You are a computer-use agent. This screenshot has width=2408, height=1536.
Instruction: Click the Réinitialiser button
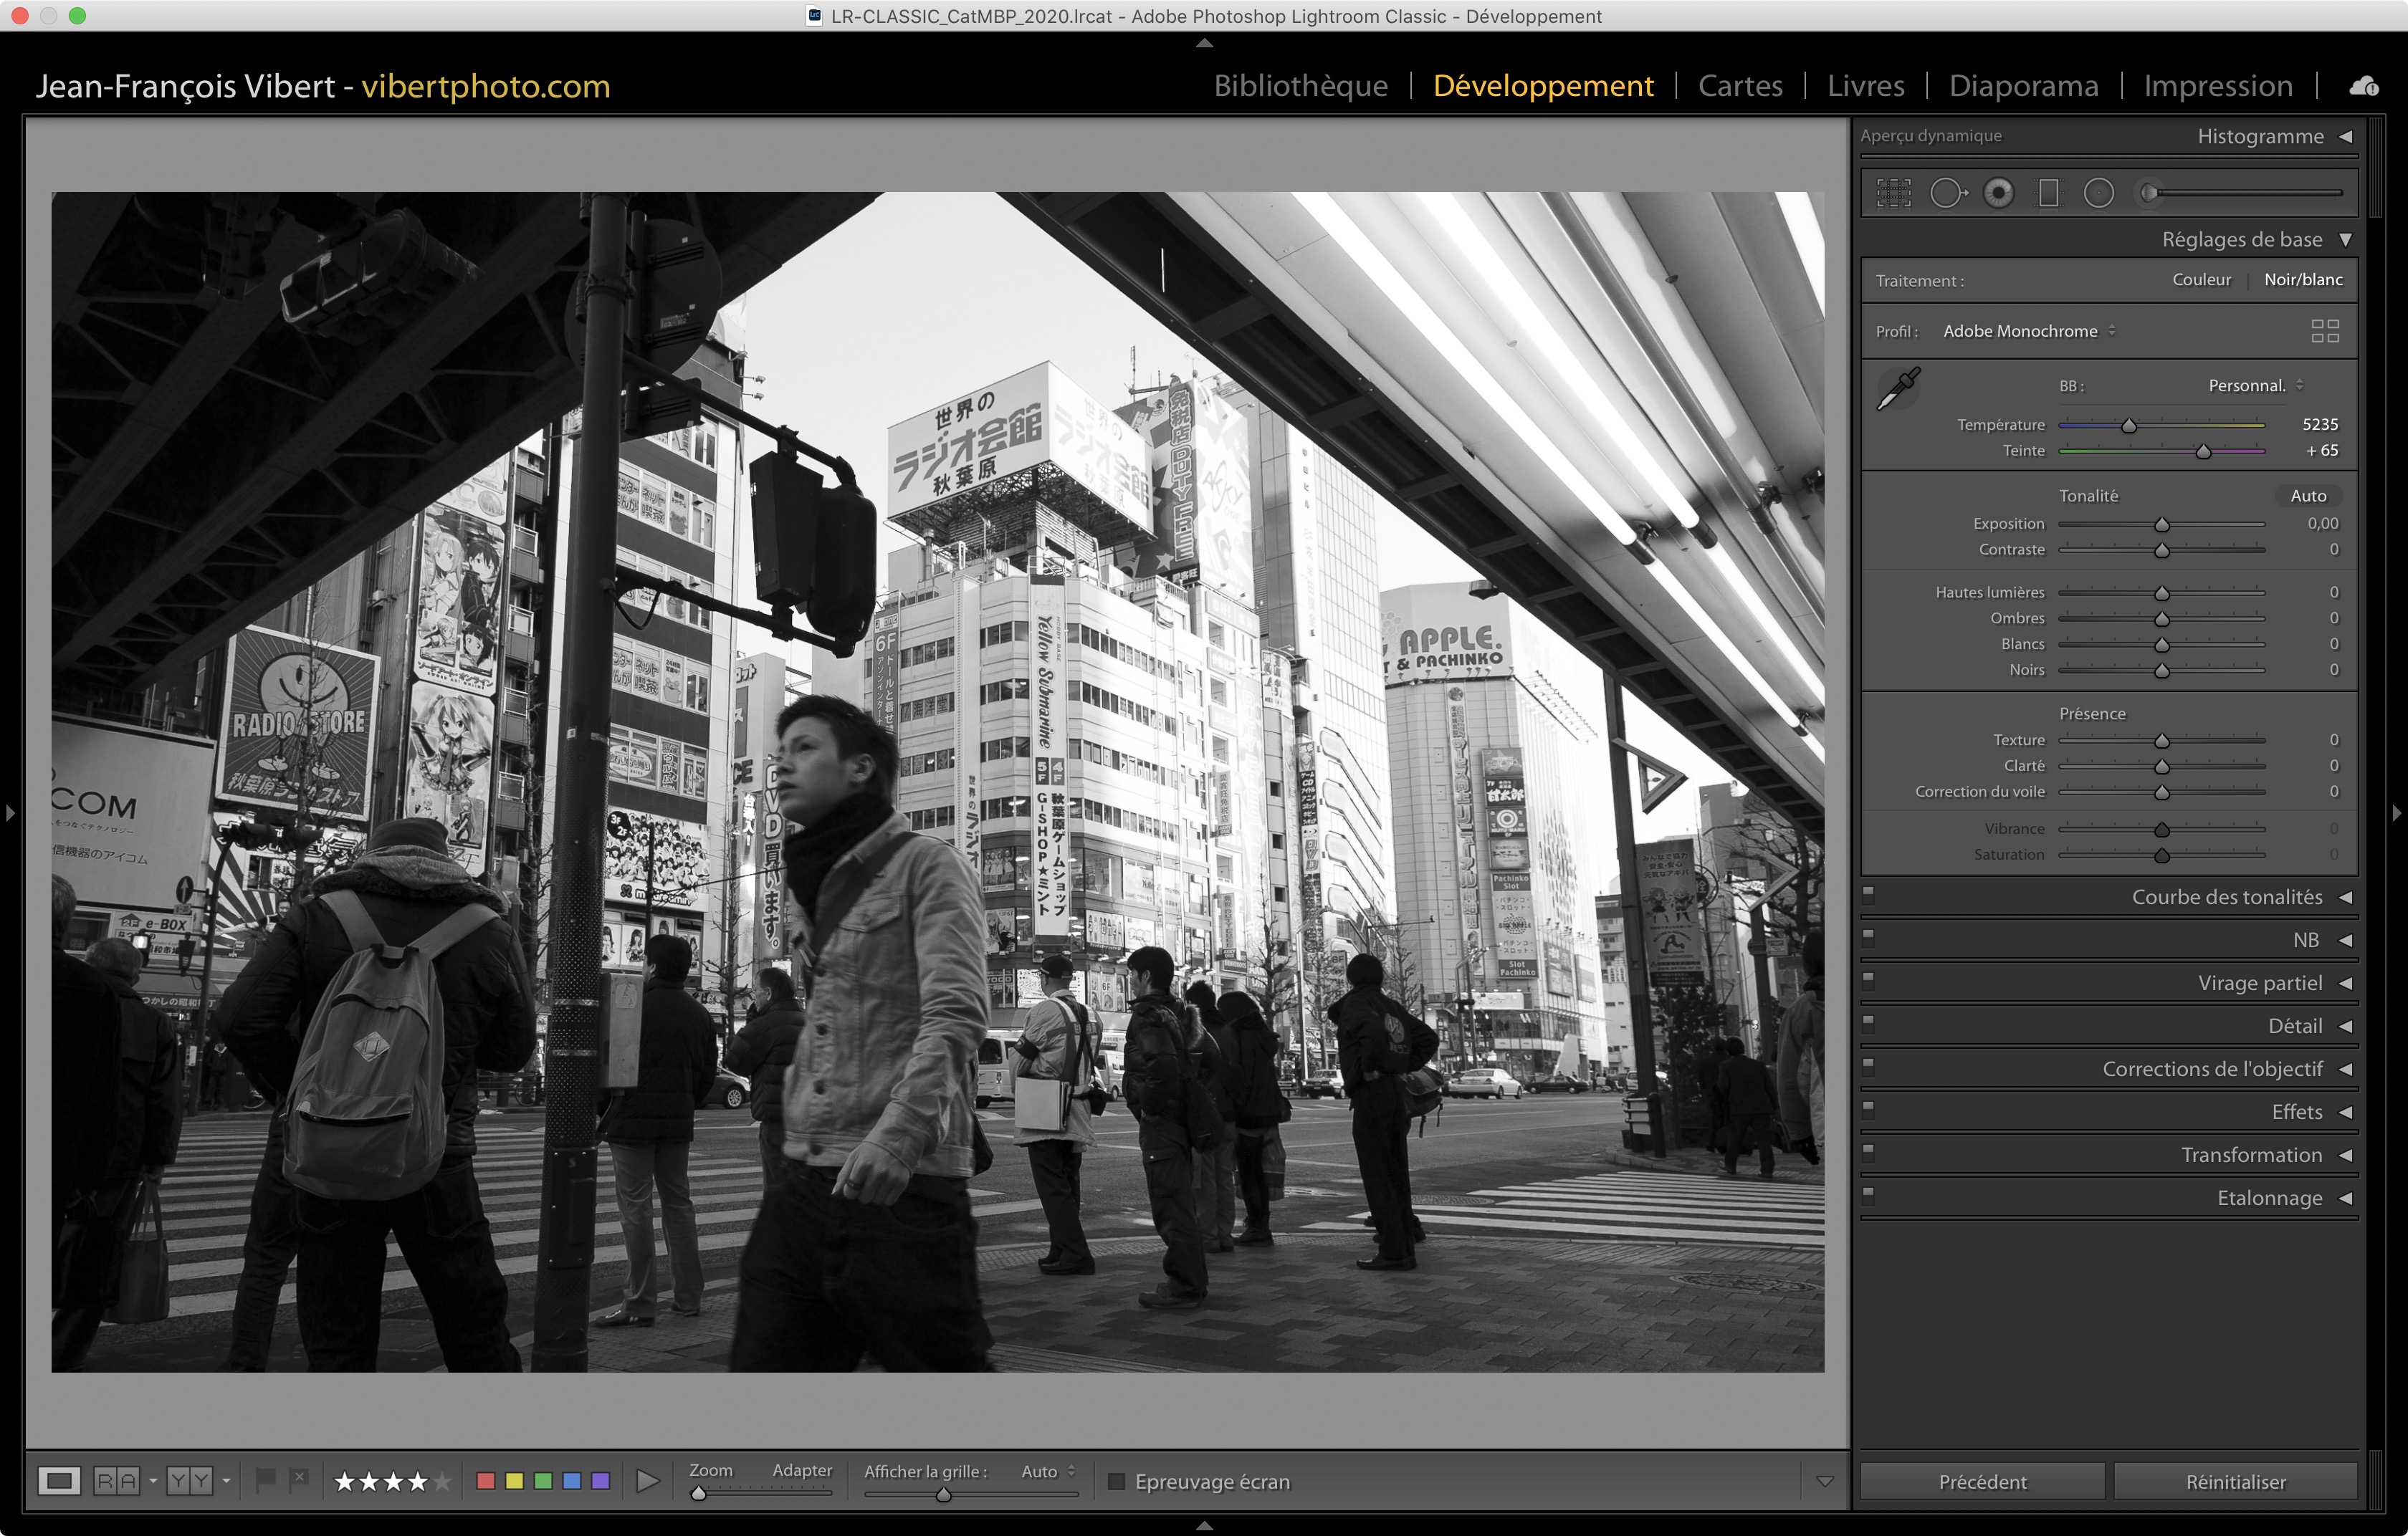(2235, 1481)
